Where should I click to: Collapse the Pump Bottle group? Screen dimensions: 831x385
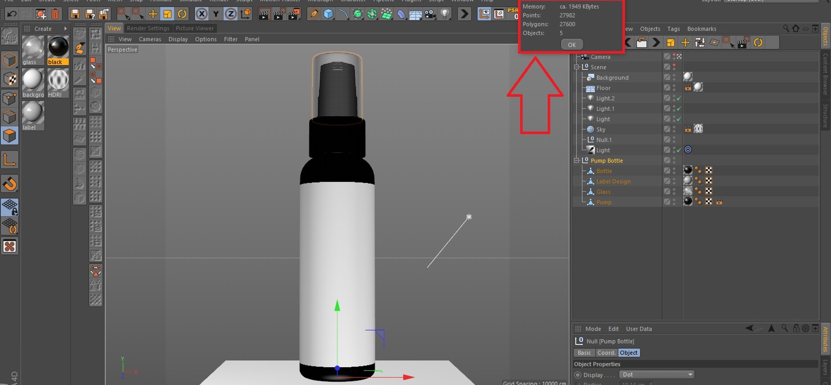[x=577, y=160]
